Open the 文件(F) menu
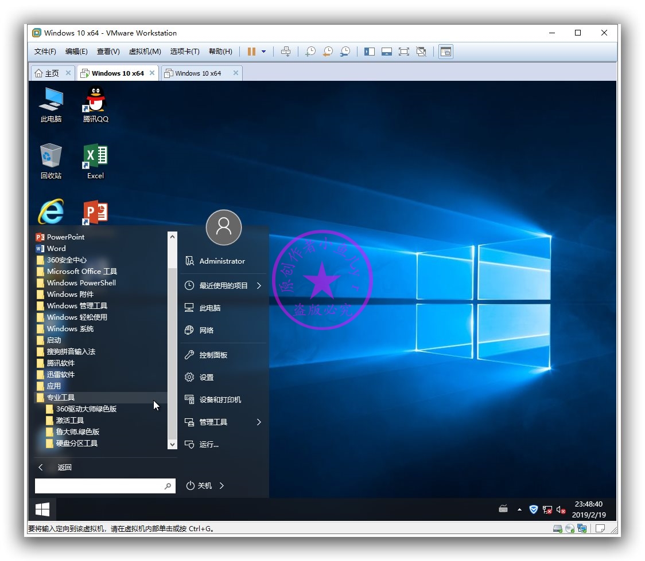645x561 pixels. 45,52
